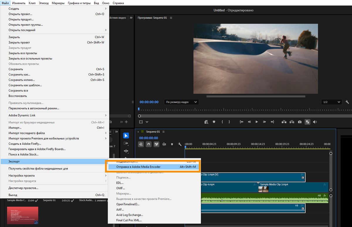The image size is (352, 227).
Task: Click the blue timecode in Program monitor
Action: pyautogui.click(x=149, y=102)
